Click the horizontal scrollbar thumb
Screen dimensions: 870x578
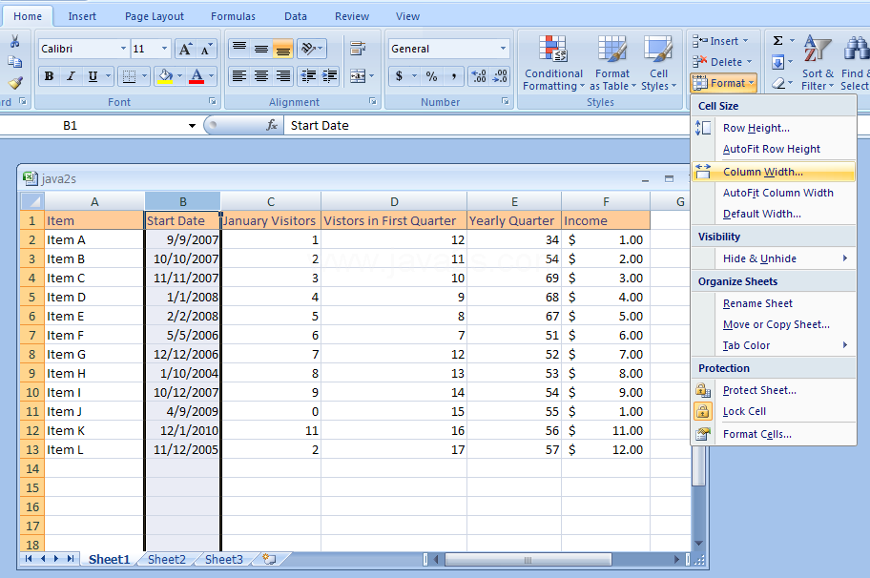click(x=528, y=560)
